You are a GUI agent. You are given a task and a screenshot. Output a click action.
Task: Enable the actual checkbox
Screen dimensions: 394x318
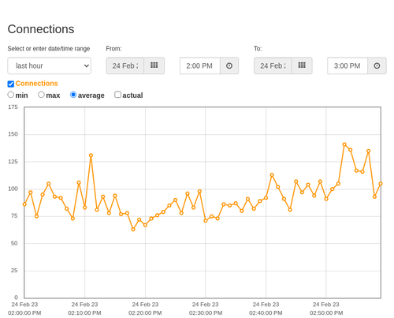[x=117, y=95]
